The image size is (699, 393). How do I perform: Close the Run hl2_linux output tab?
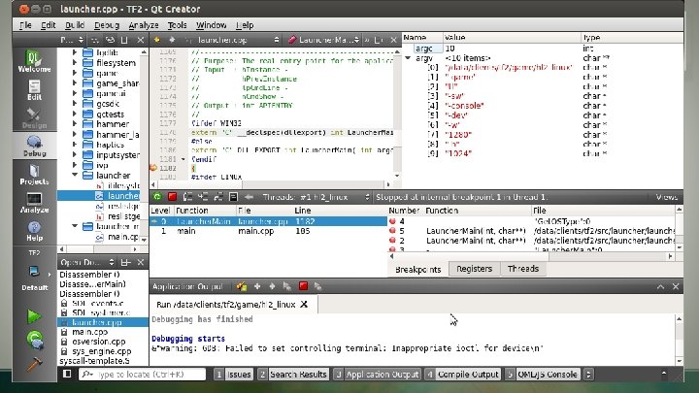pos(304,305)
